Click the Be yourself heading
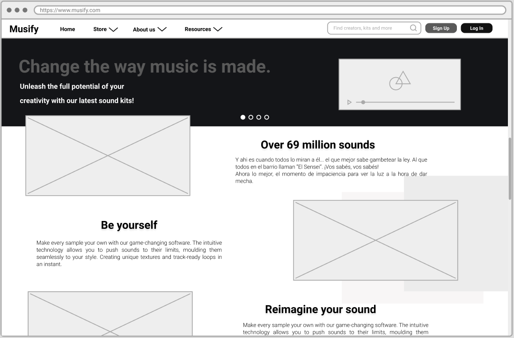The height and width of the screenshot is (338, 514). click(x=129, y=225)
